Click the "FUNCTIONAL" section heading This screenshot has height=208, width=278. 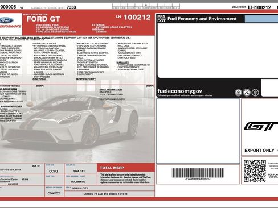(39, 79)
